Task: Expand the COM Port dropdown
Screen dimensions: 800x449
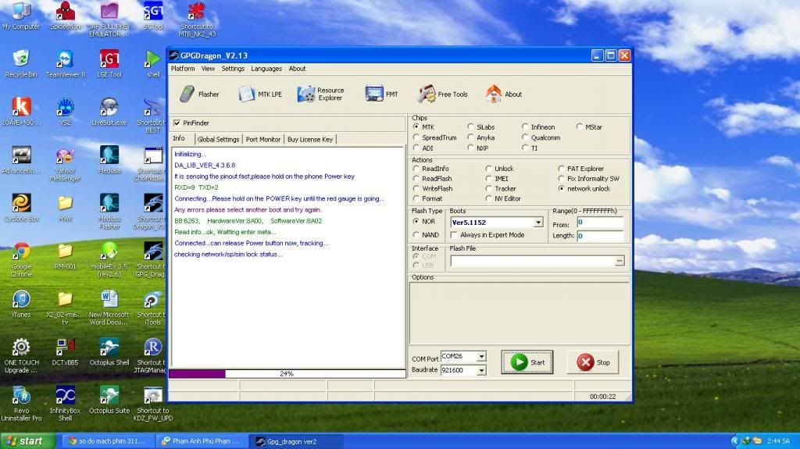Action: pyautogui.click(x=481, y=356)
